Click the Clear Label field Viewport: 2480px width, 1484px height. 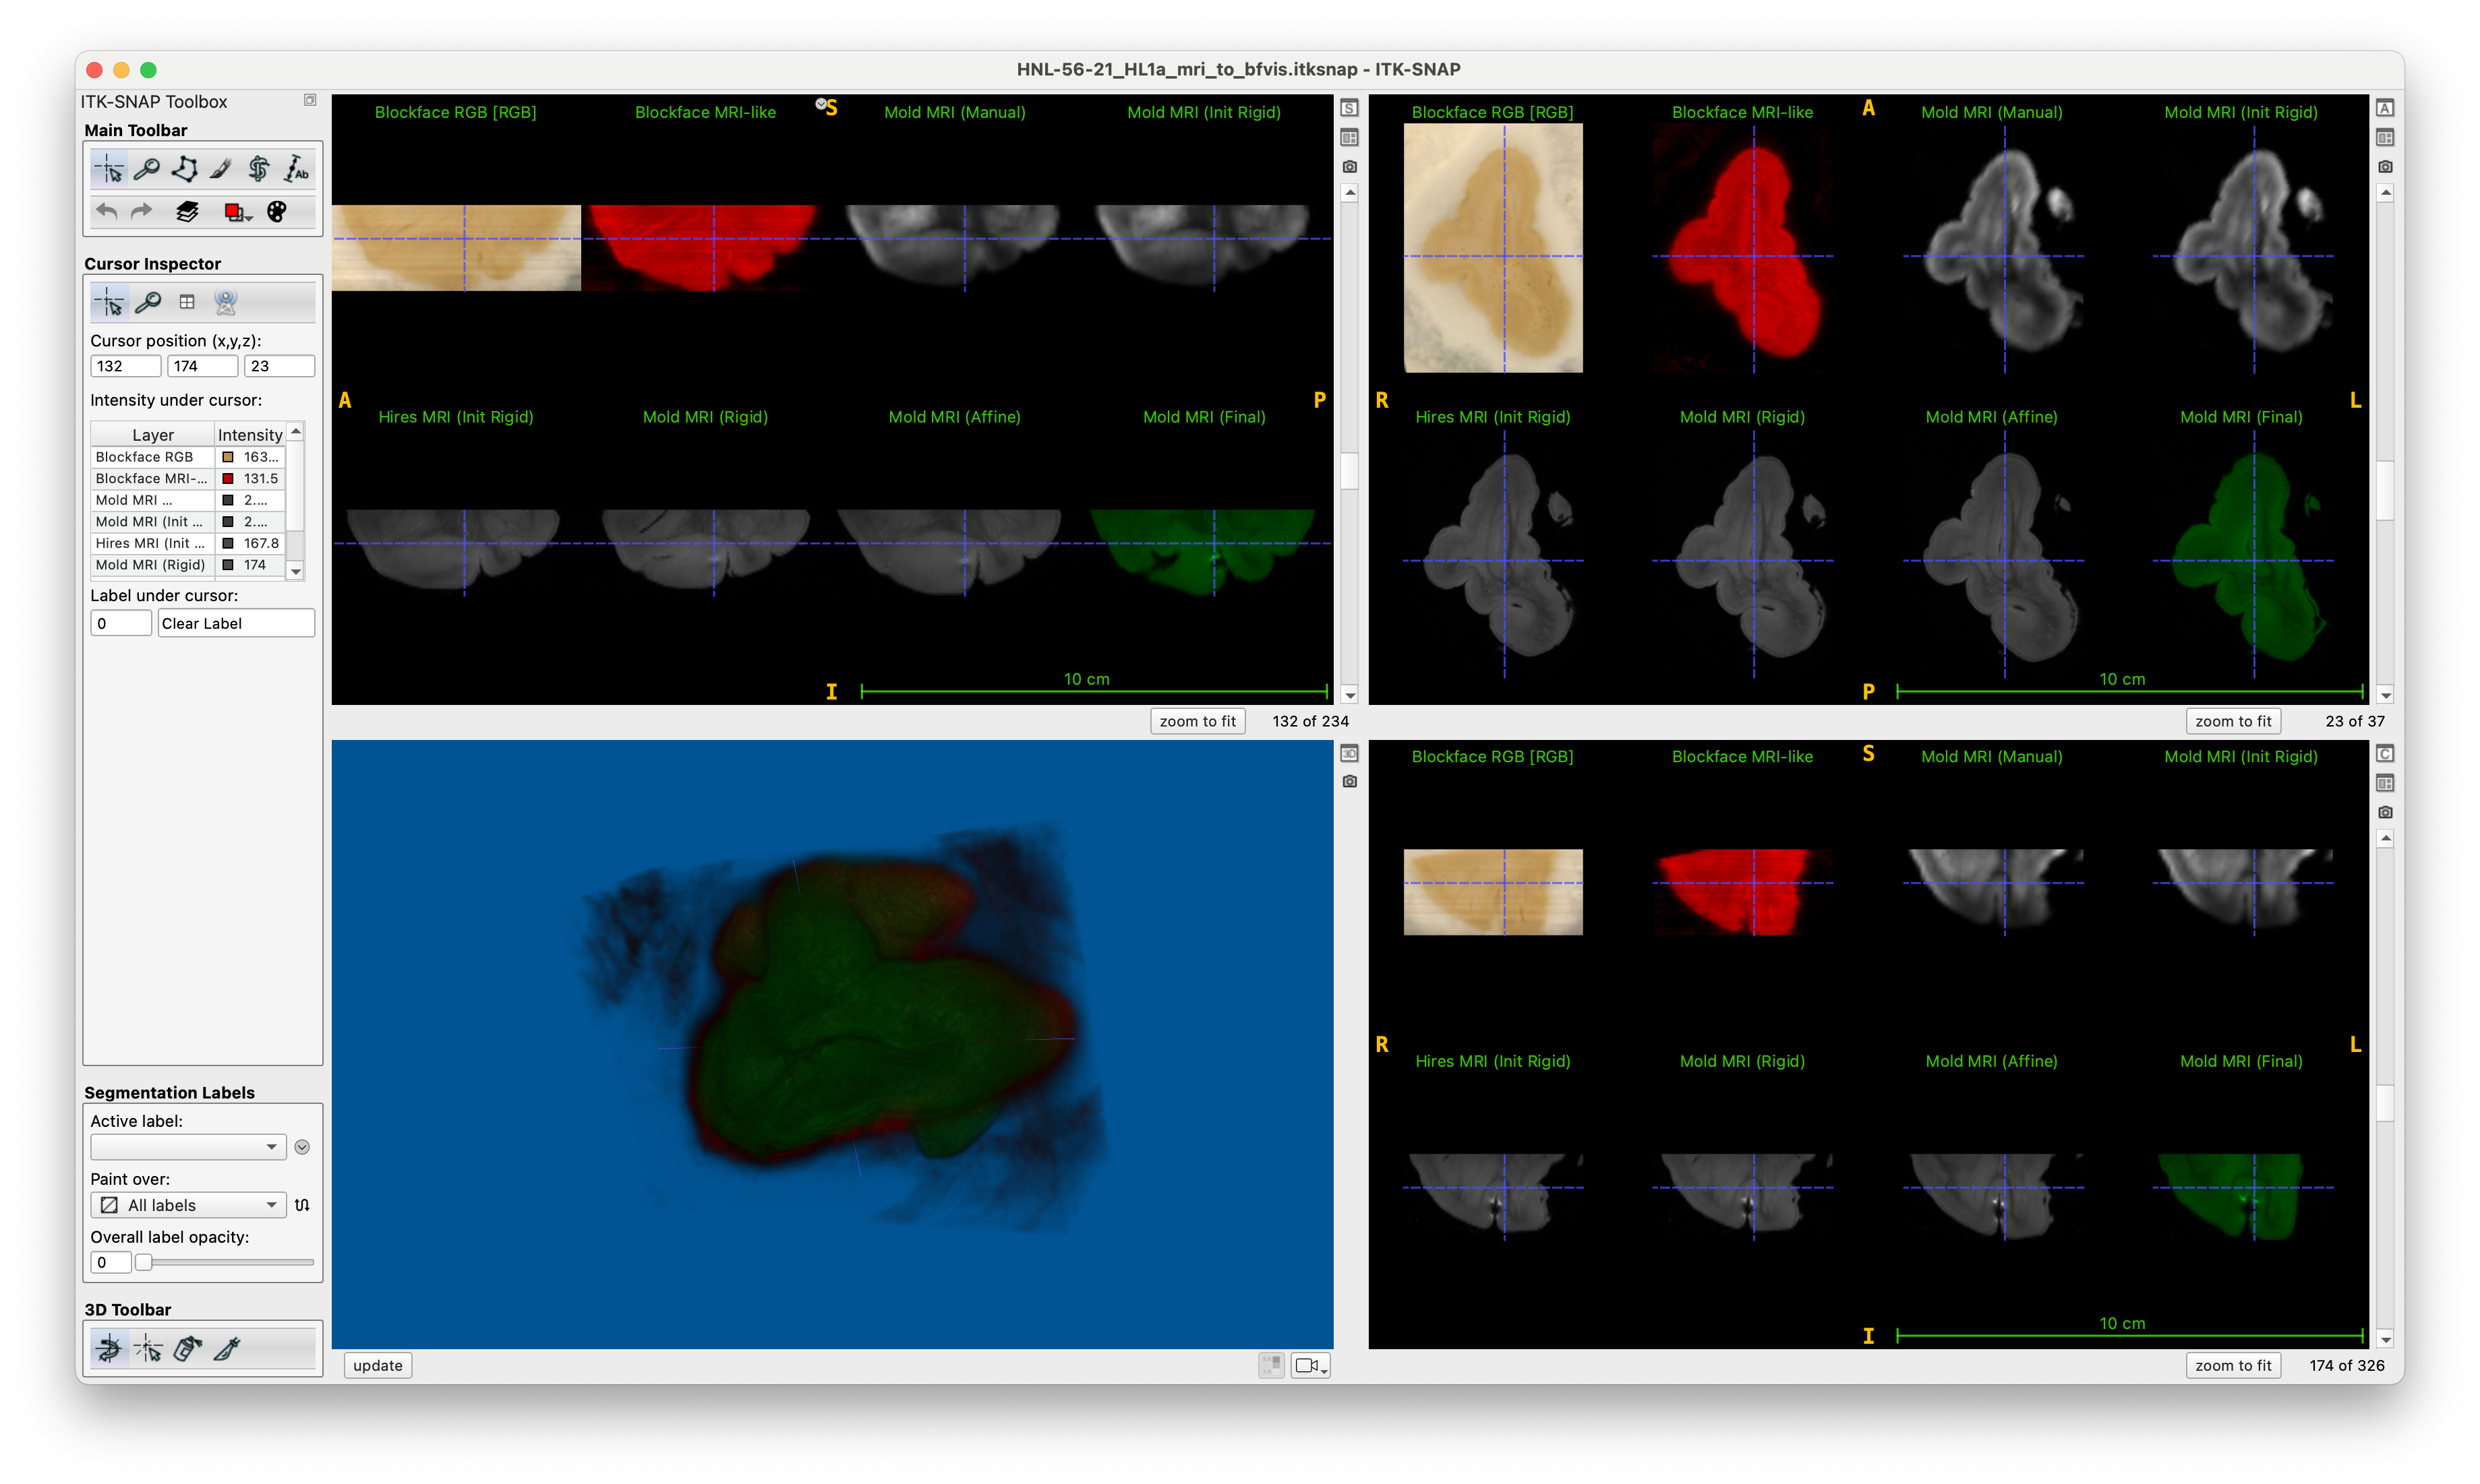click(236, 624)
